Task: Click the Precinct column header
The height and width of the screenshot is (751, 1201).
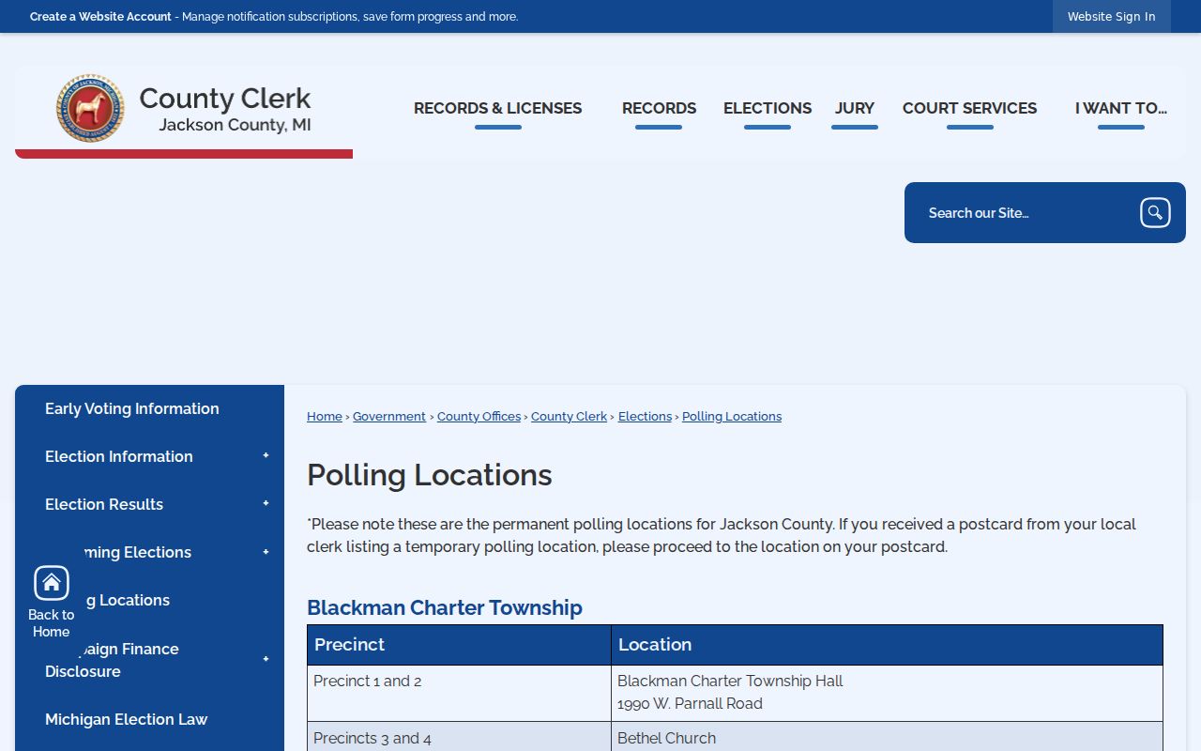Action: (x=459, y=645)
